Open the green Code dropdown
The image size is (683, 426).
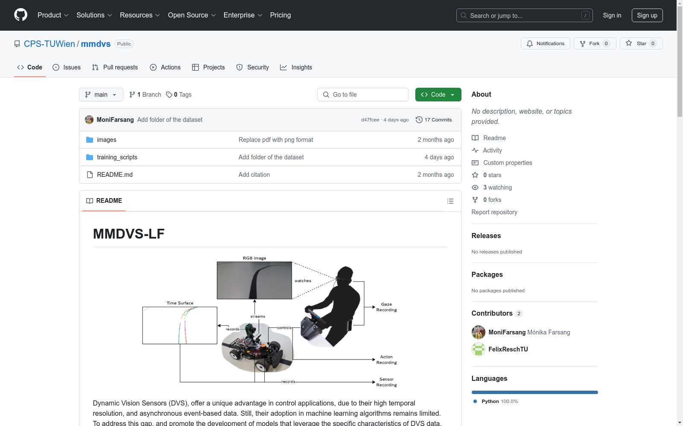(438, 95)
